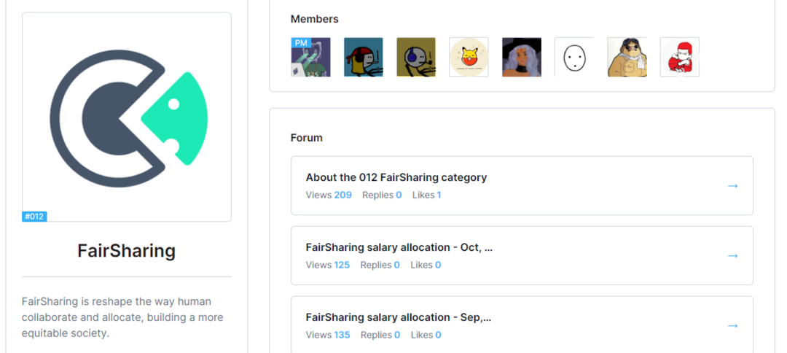Click the Pikachu member avatar
This screenshot has width=787, height=353.
[469, 57]
